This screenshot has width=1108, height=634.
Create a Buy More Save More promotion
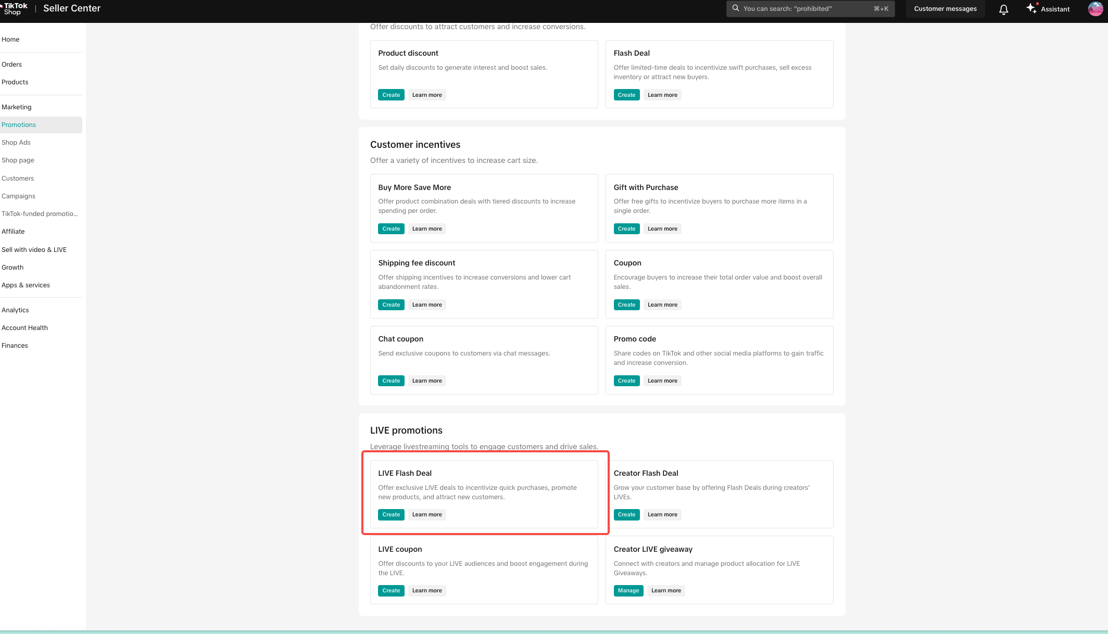pos(391,229)
